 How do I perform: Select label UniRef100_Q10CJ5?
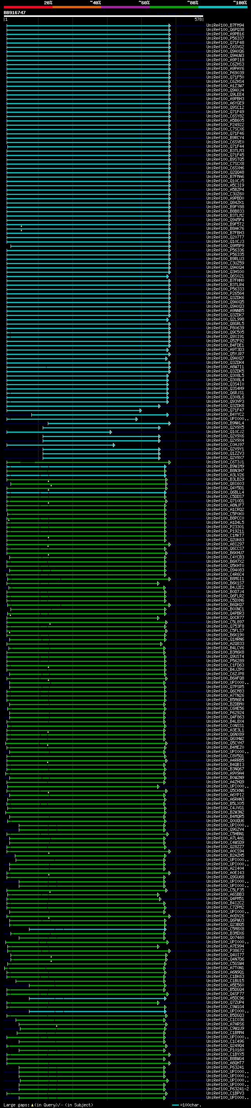(x=225, y=181)
